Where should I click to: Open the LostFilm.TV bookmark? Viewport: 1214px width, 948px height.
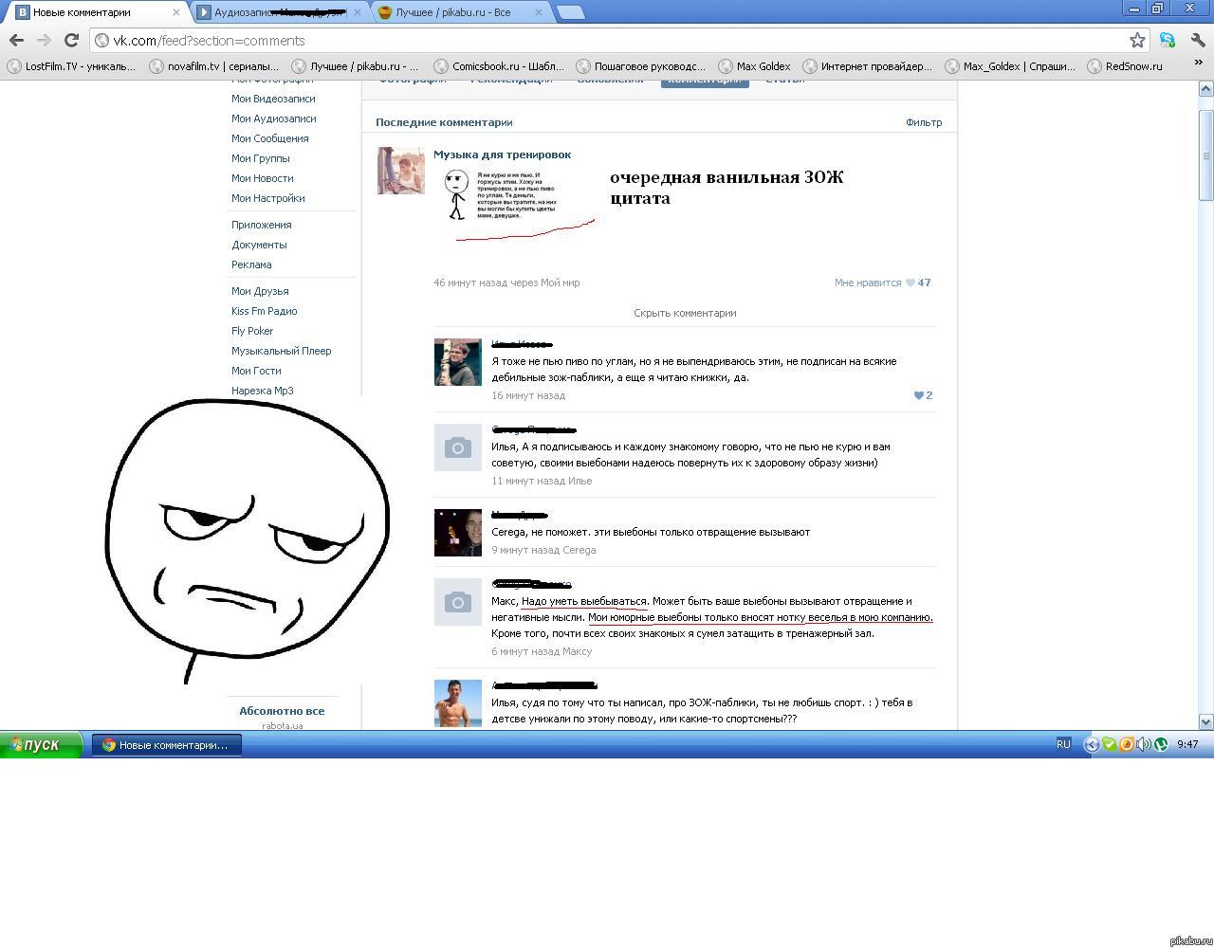click(x=71, y=66)
